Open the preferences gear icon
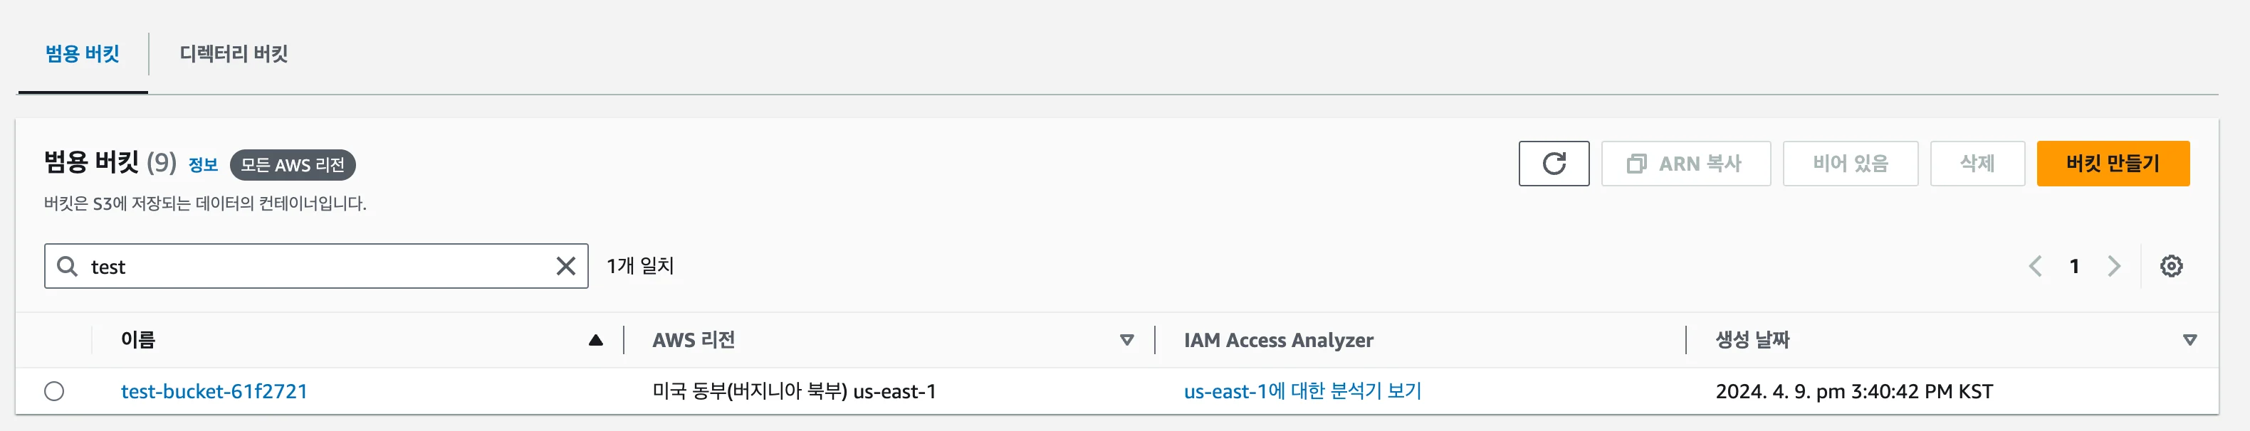Screen dimensions: 2250x431 tap(2174, 265)
